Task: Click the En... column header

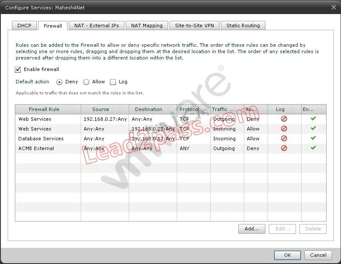Action: click(x=314, y=109)
